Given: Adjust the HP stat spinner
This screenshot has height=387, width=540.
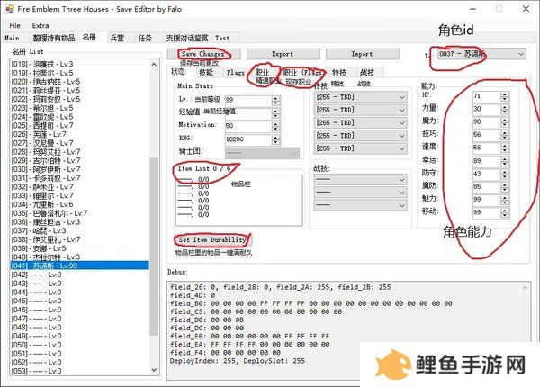Looking at the screenshot, I should click(x=505, y=96).
